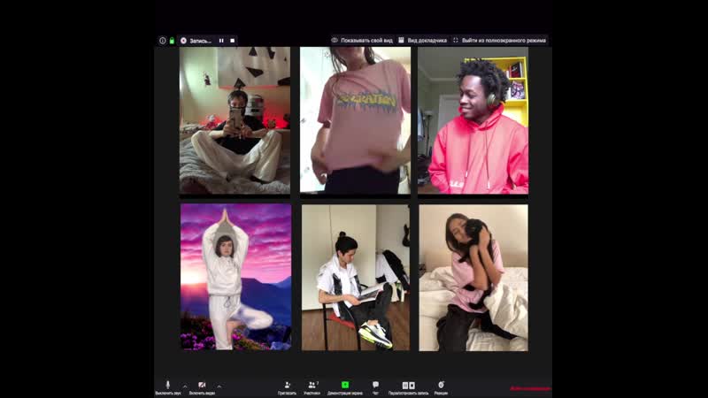Start "Демонстрация экрана" screen sharing

(x=345, y=387)
